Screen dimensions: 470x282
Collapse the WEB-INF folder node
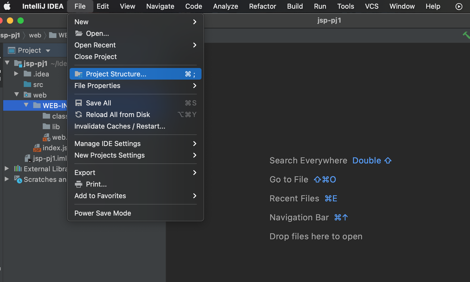(x=26, y=105)
